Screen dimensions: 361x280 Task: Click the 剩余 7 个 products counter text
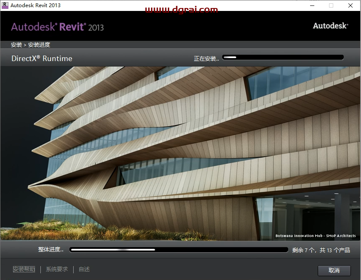click(x=322, y=249)
